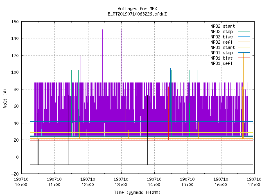Click the yellow NPD1 start legend line sample
The height and width of the screenshot is (196, 262).
click(244, 47)
